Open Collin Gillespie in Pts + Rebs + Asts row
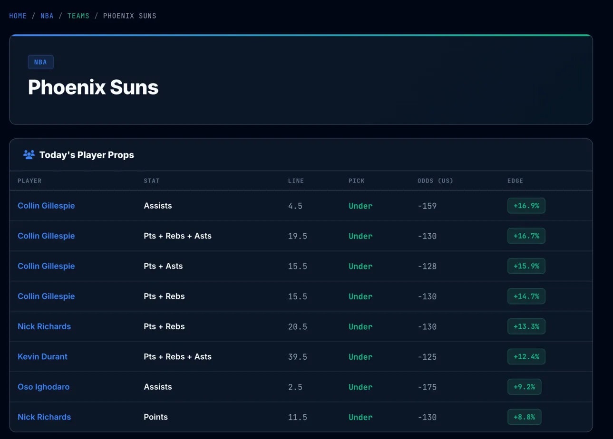613x439 pixels. [x=46, y=236]
